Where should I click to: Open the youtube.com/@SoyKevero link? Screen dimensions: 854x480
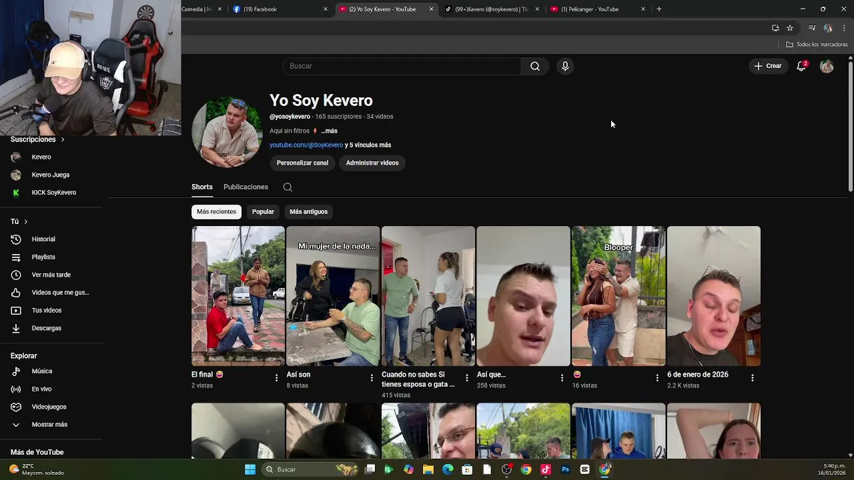click(x=306, y=145)
